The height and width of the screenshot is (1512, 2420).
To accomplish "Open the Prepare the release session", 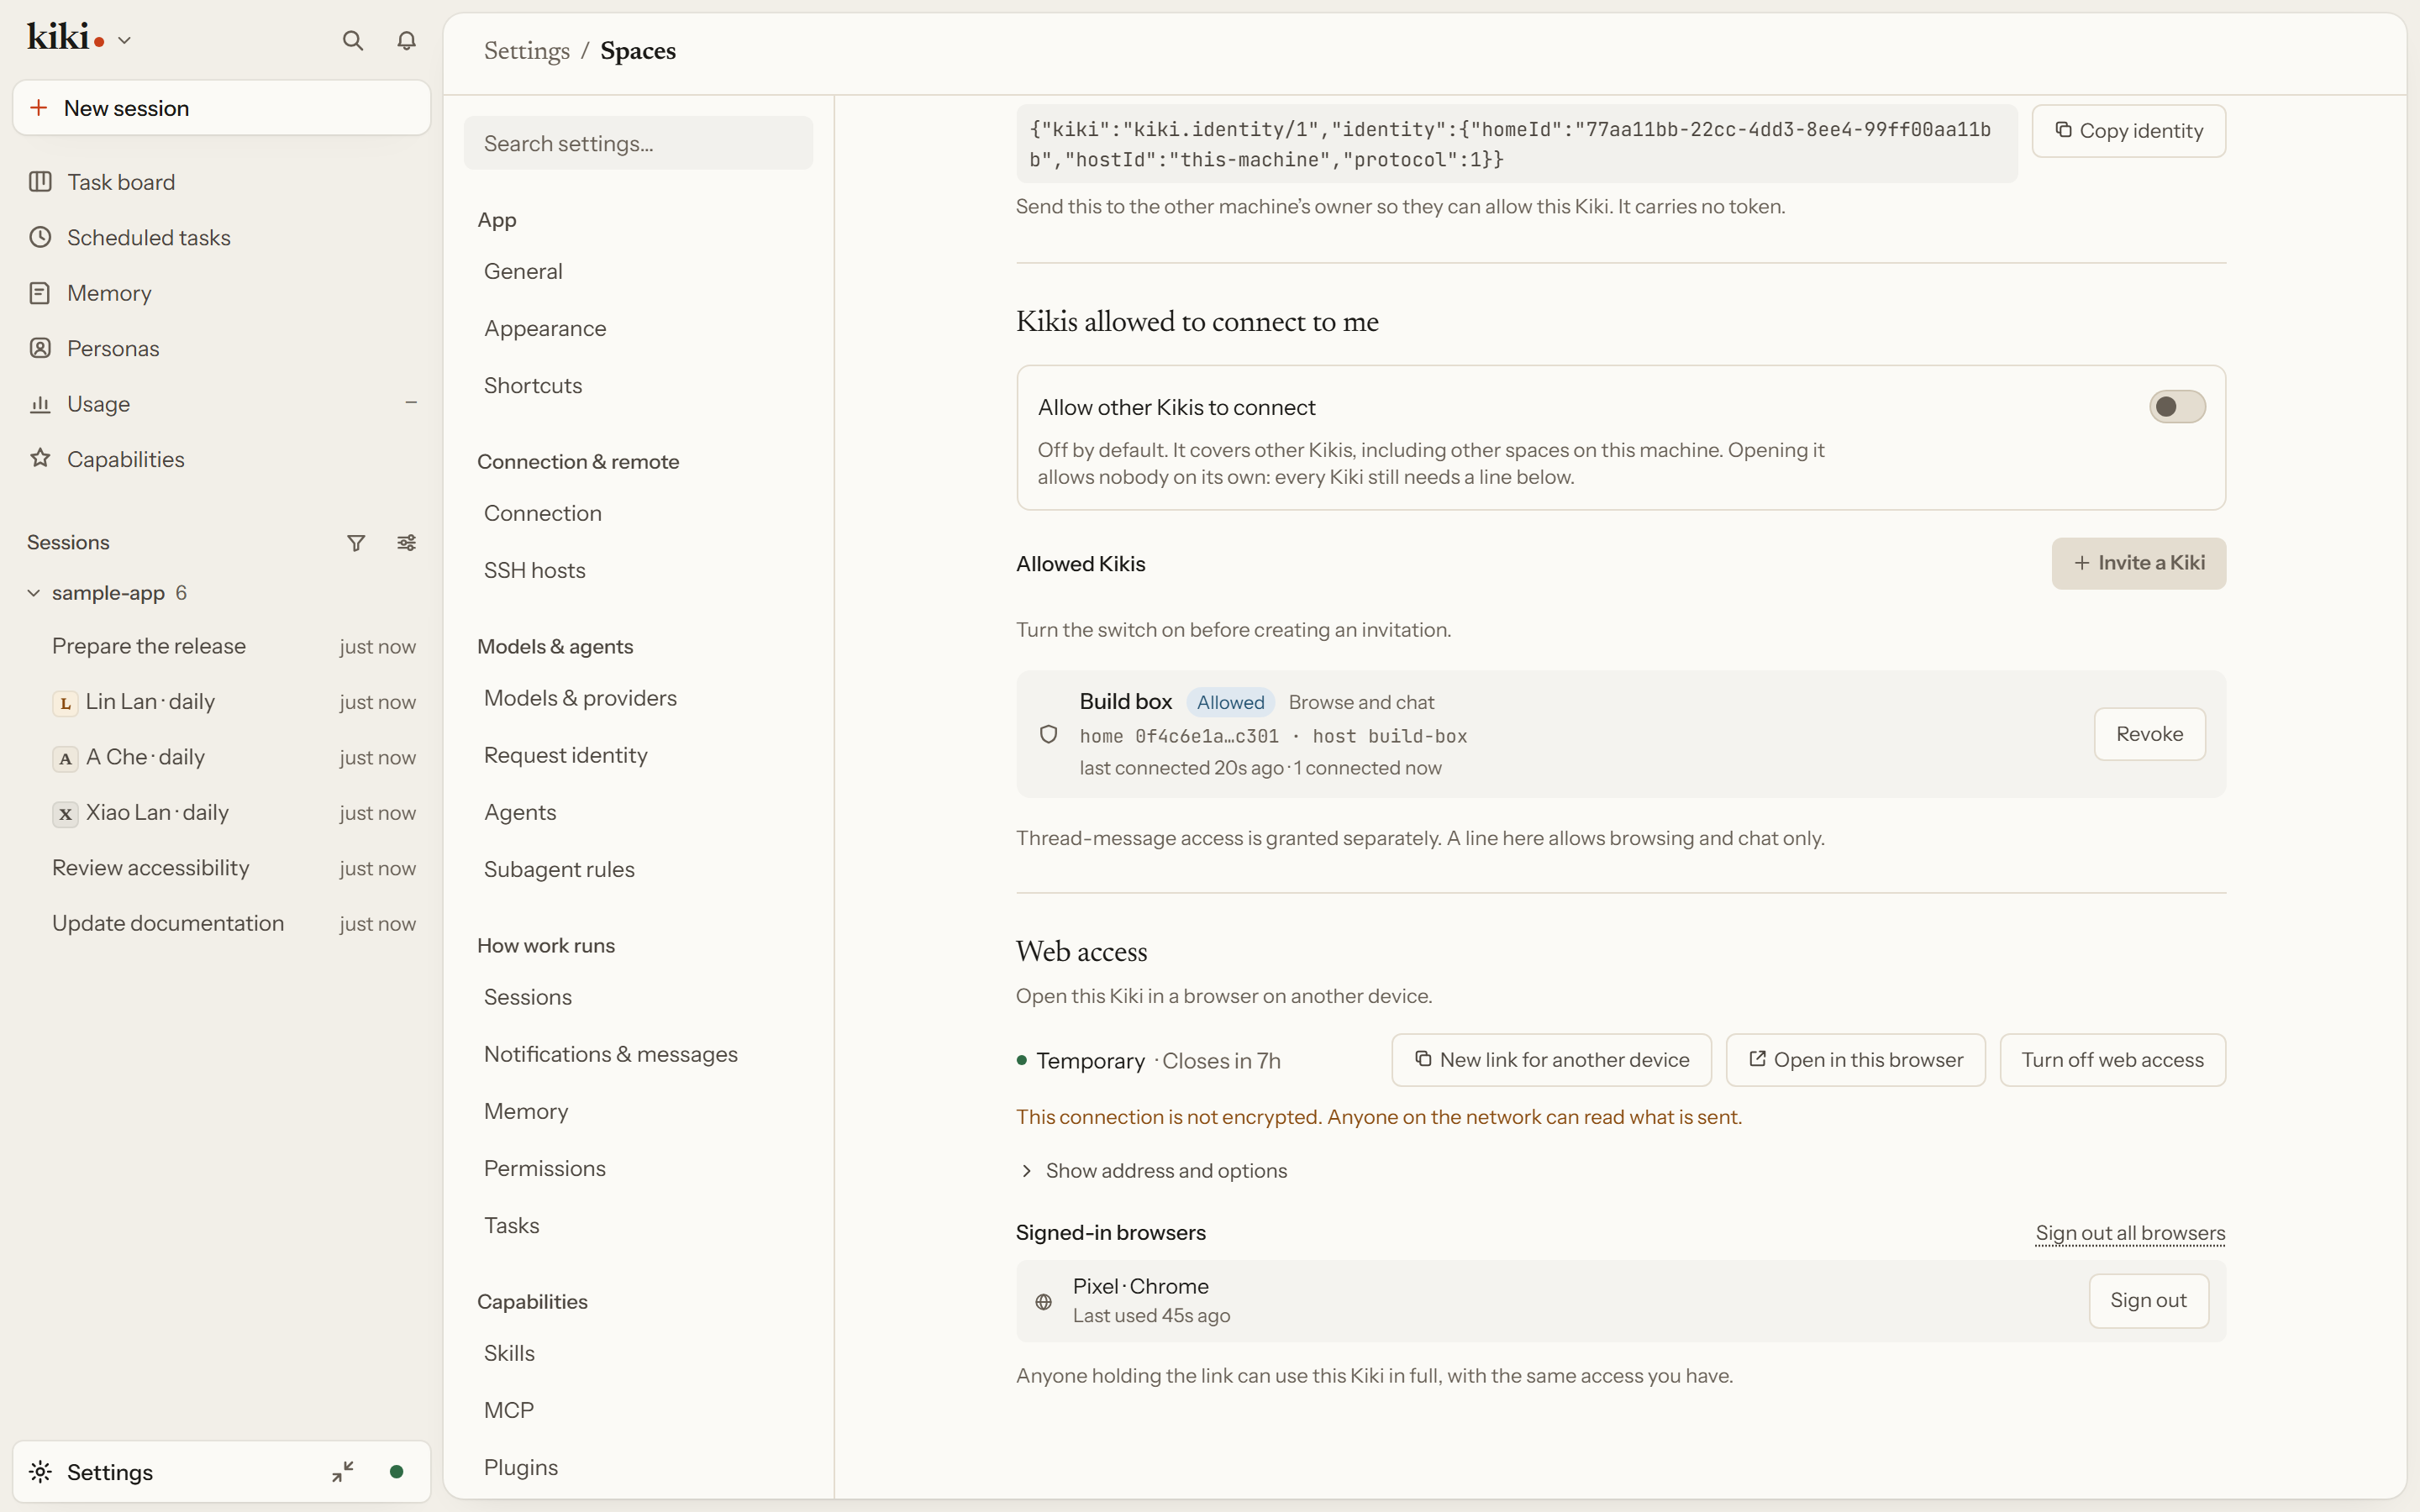I will [221, 647].
